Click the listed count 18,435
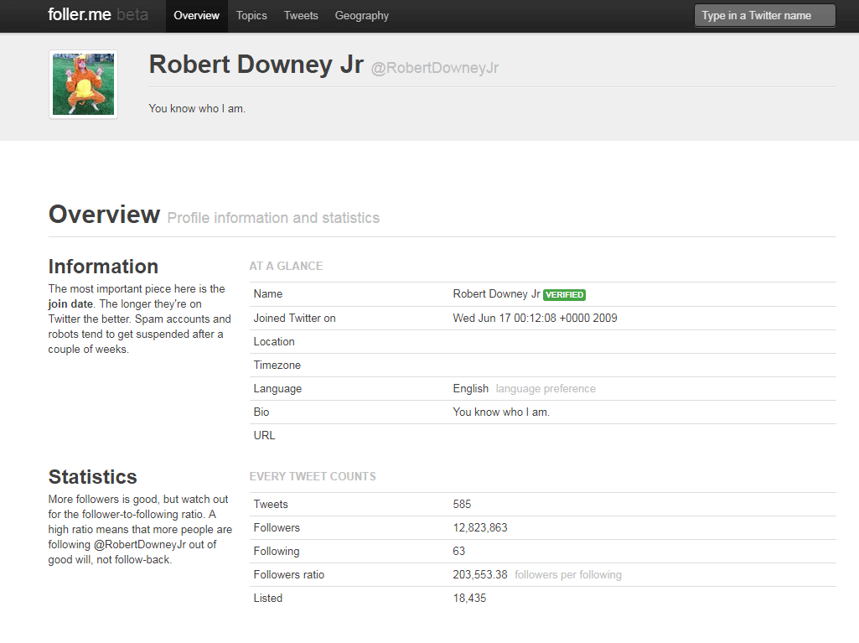Viewport: 859px width, 643px height. pyautogui.click(x=469, y=598)
